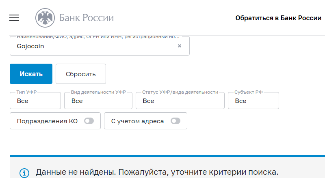The height and width of the screenshot is (178, 325).
Task: Open the hamburger navigation menu
Action: click(14, 18)
